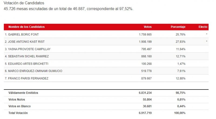Viewport: 216px width, 119px height.
Task: Click the 25,76% percentage cell
Action: click(x=180, y=35)
